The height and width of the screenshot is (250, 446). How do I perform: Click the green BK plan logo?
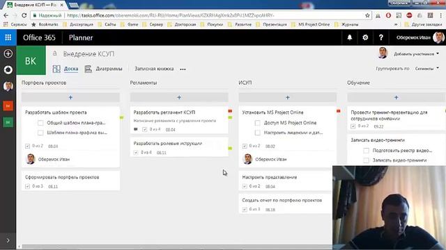pos(31,60)
